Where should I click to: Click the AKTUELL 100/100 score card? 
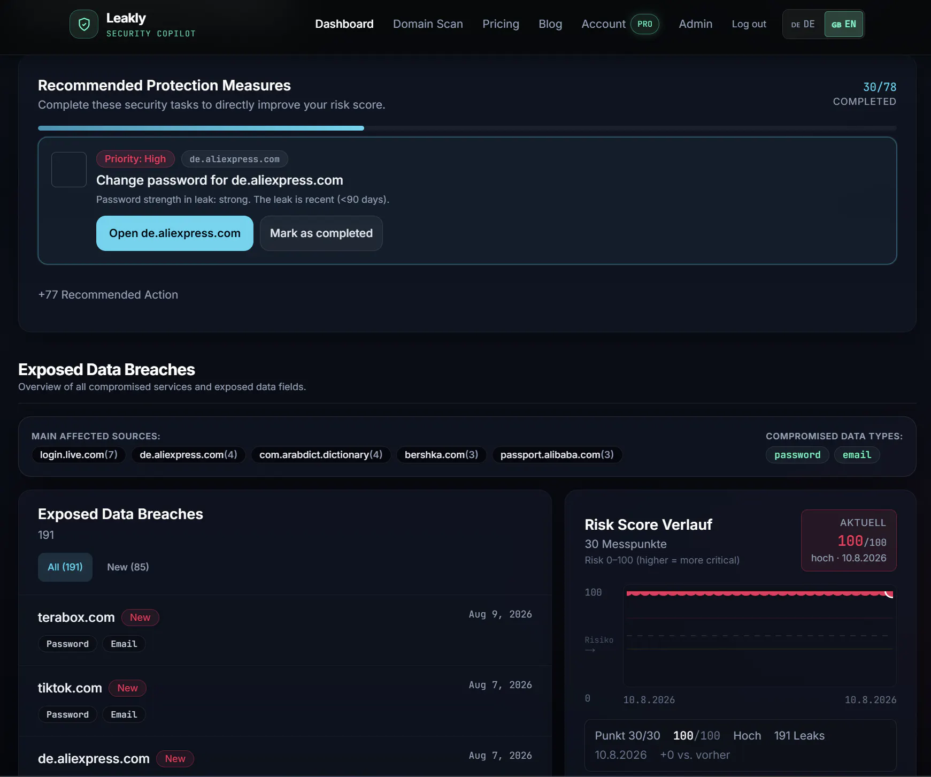point(849,540)
